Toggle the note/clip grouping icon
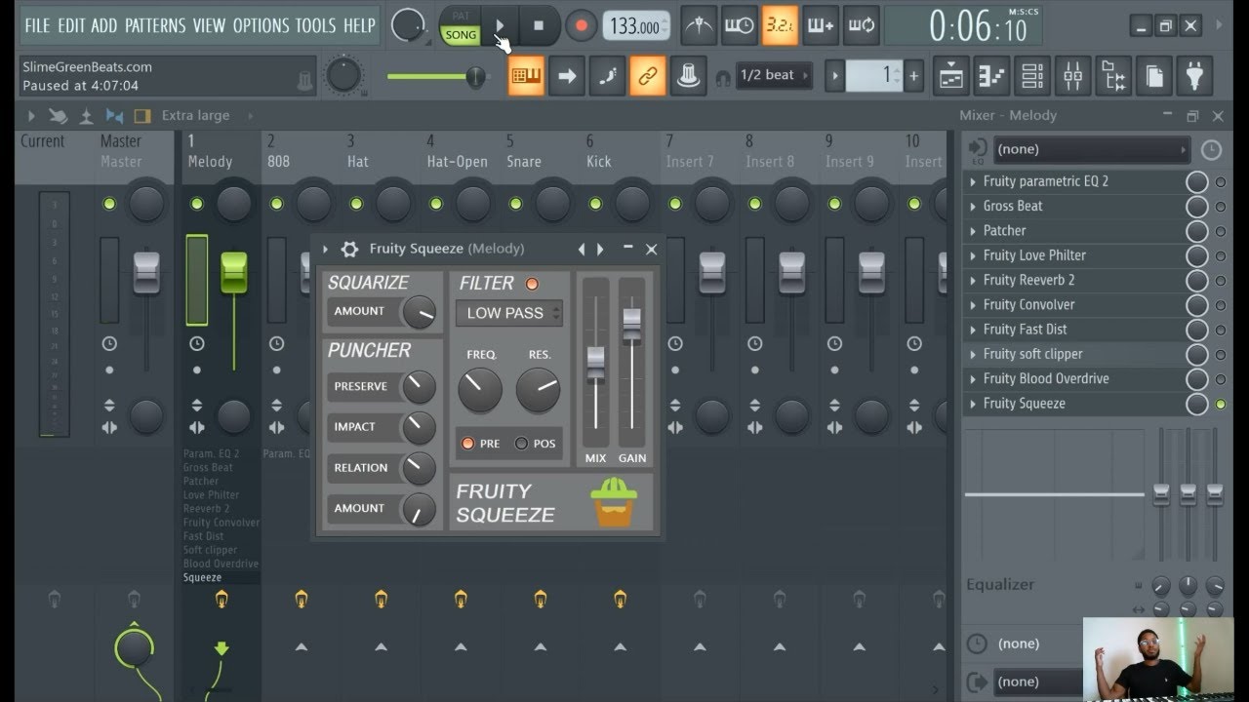1249x702 pixels. pos(607,75)
